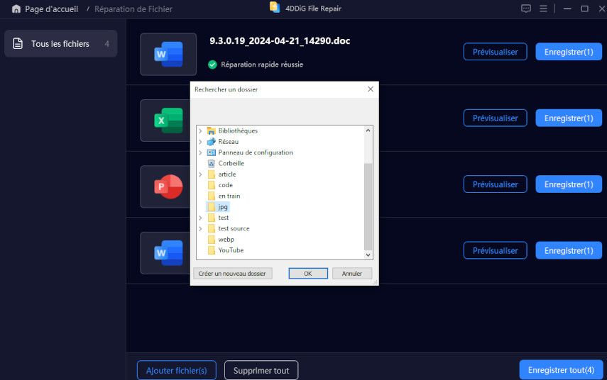This screenshot has height=380, width=607.
Task: Expand the article folder node
Action: point(200,174)
